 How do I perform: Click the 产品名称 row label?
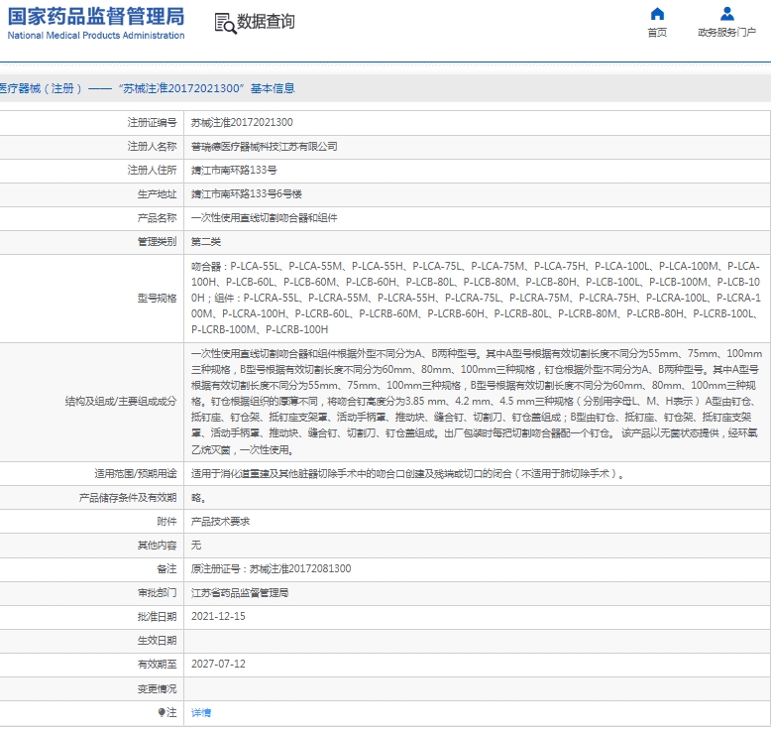coord(157,218)
